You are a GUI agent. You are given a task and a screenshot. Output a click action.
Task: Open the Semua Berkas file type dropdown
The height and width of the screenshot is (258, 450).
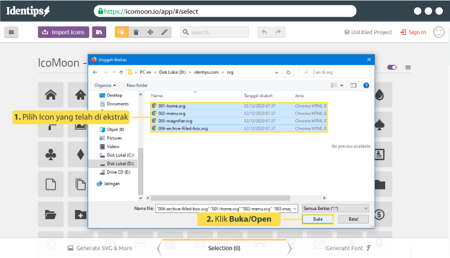coord(335,208)
